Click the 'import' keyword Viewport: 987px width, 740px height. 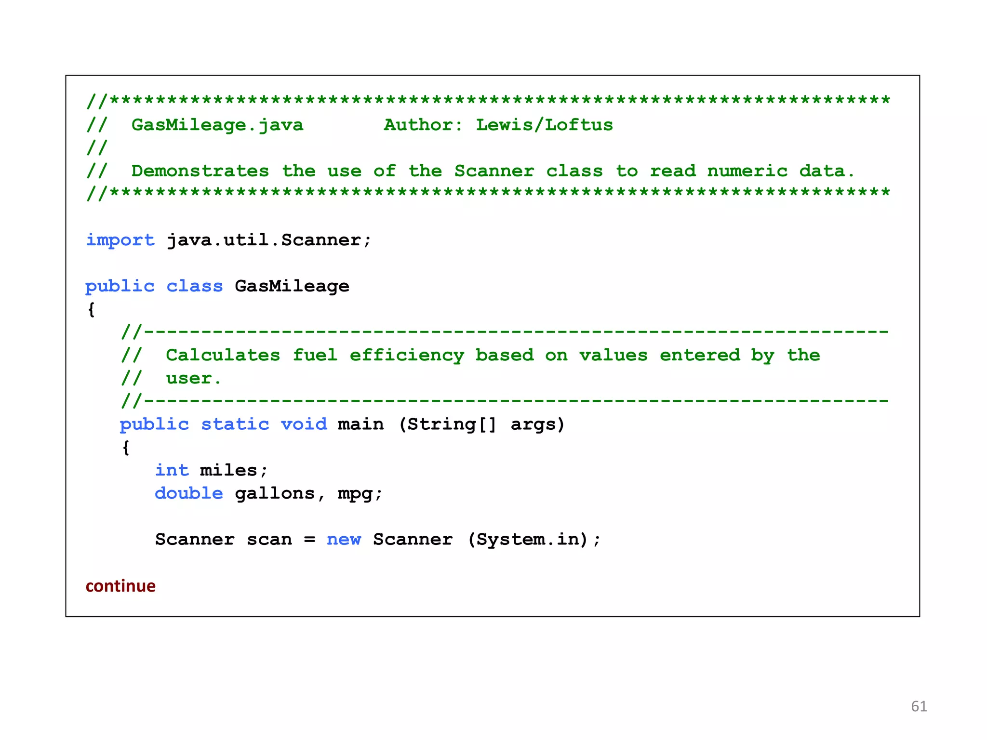tap(120, 240)
